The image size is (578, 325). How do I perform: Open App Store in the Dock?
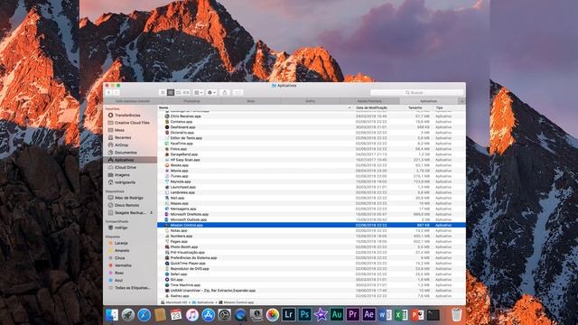pos(209,315)
